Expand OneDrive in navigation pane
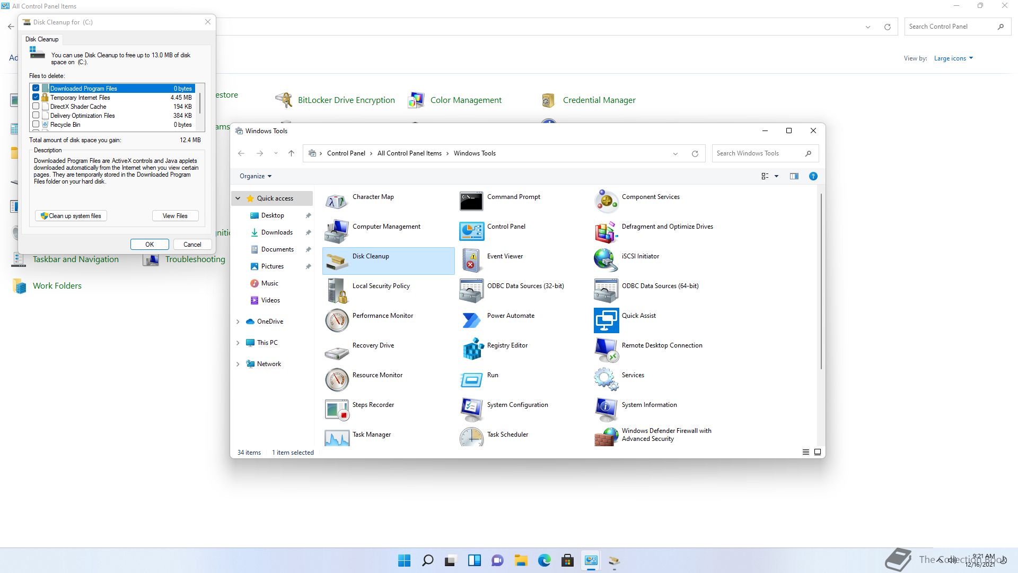This screenshot has height=573, width=1018. click(238, 322)
